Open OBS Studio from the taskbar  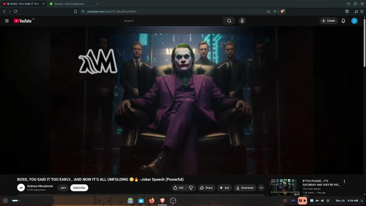coord(173,201)
